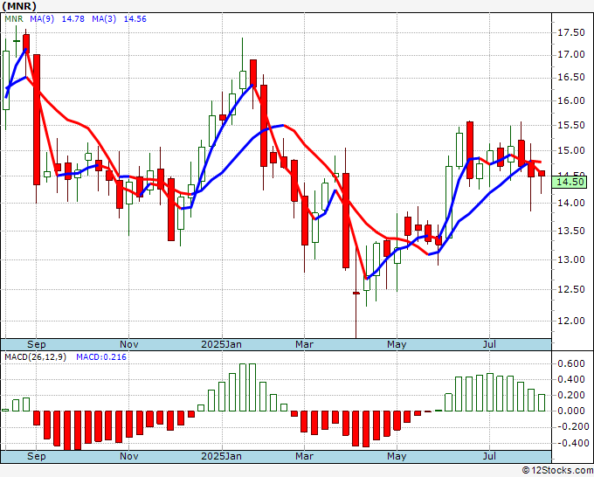The height and width of the screenshot is (477, 594).
Task: Click Jul on the MACD panel time axis
Action: click(x=489, y=456)
